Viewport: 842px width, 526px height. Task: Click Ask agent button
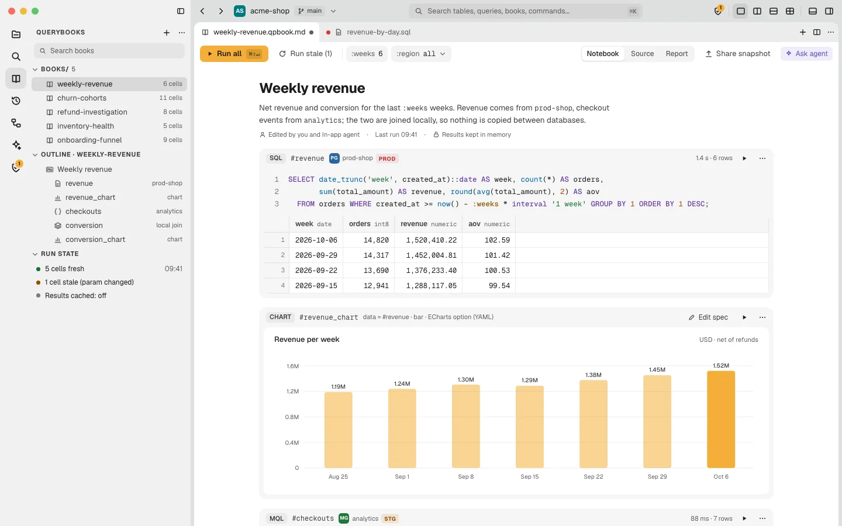click(x=806, y=54)
